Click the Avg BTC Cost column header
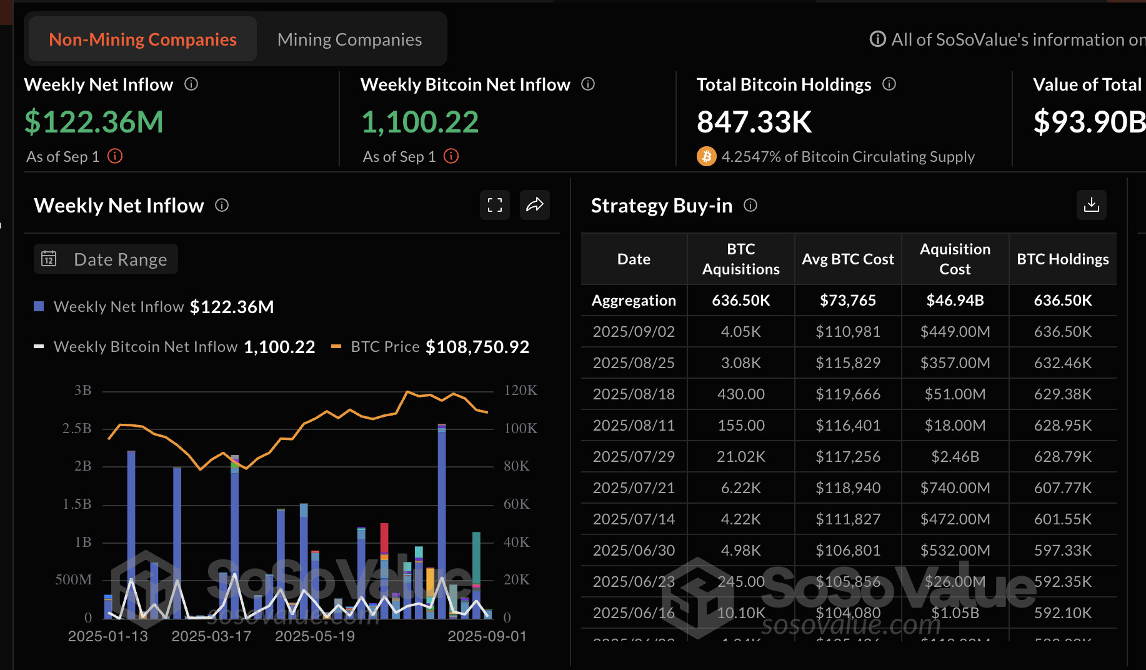1146x670 pixels. (847, 259)
